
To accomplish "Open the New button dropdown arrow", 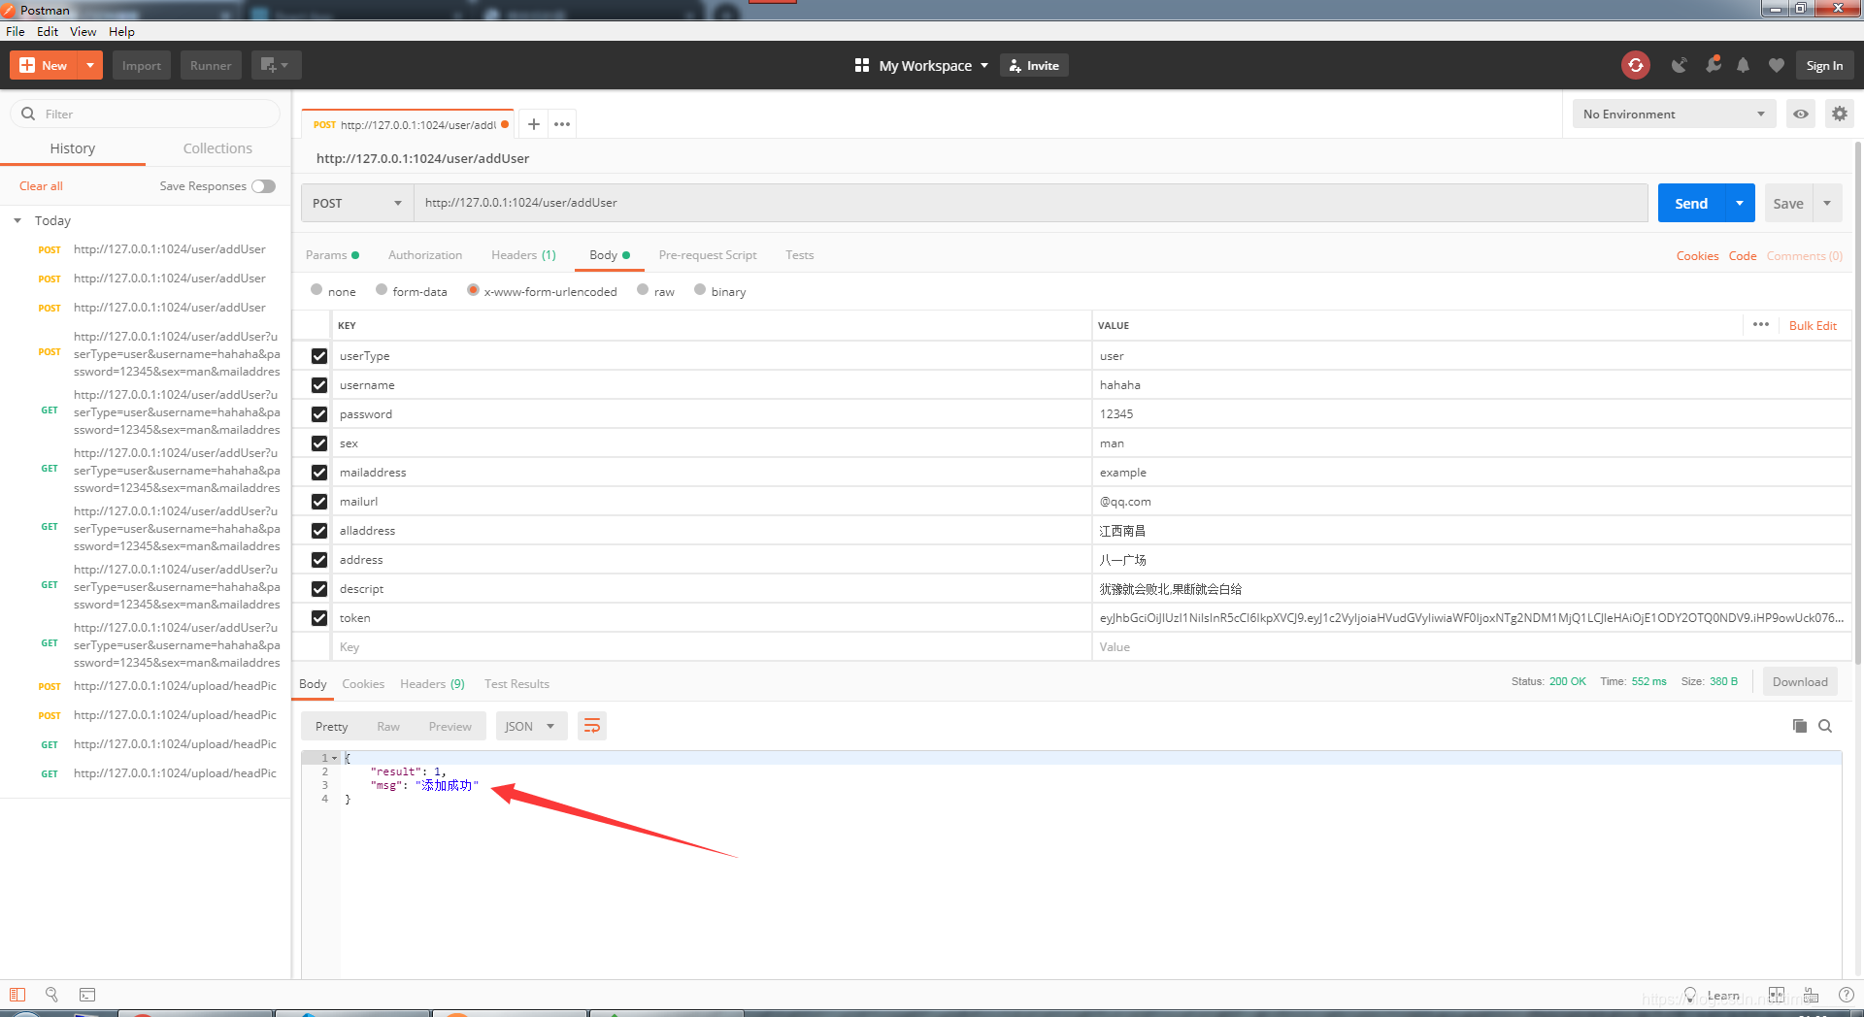I will [90, 65].
